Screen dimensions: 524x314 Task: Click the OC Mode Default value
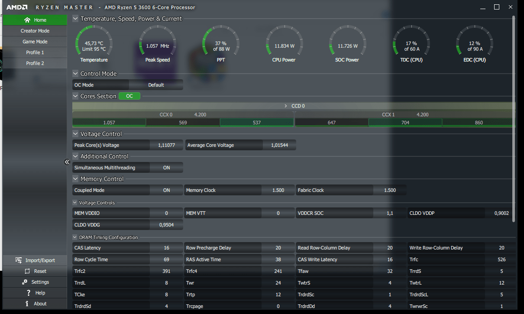pyautogui.click(x=156, y=85)
